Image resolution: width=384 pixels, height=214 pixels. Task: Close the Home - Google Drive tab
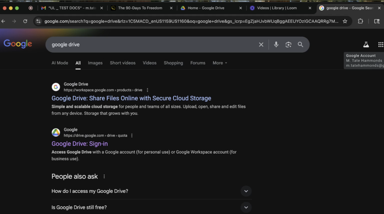click(240, 8)
